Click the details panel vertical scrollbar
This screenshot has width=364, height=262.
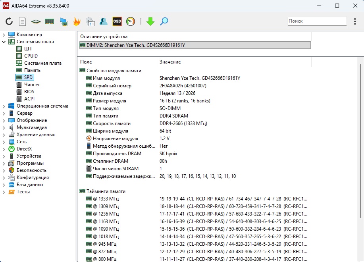click(x=360, y=142)
